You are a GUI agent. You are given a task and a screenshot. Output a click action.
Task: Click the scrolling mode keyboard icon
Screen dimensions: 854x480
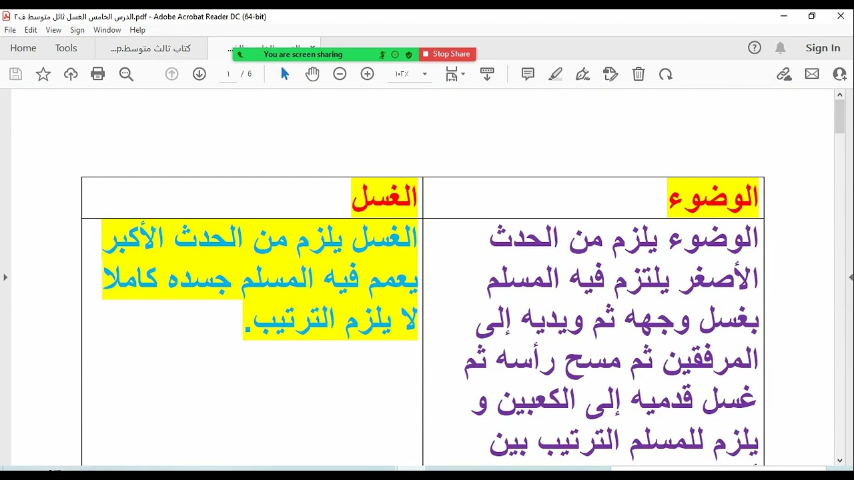487,74
